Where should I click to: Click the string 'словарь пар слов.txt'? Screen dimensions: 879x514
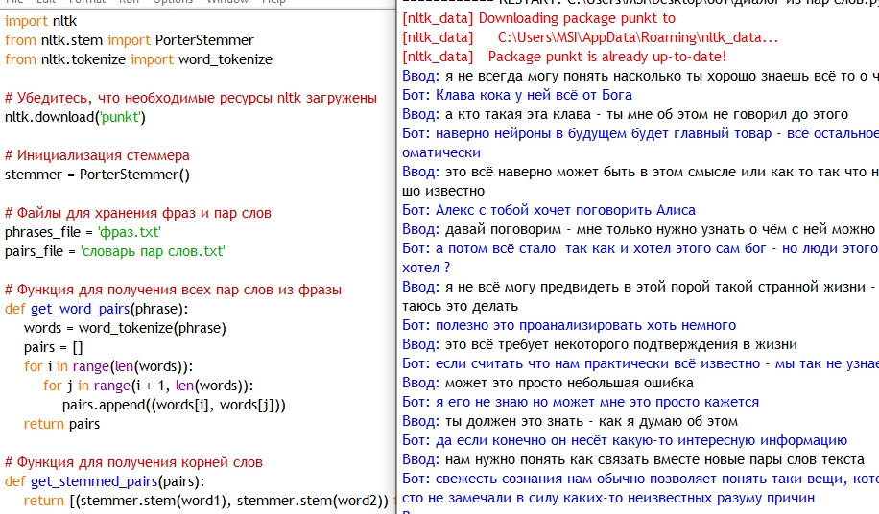(x=153, y=251)
